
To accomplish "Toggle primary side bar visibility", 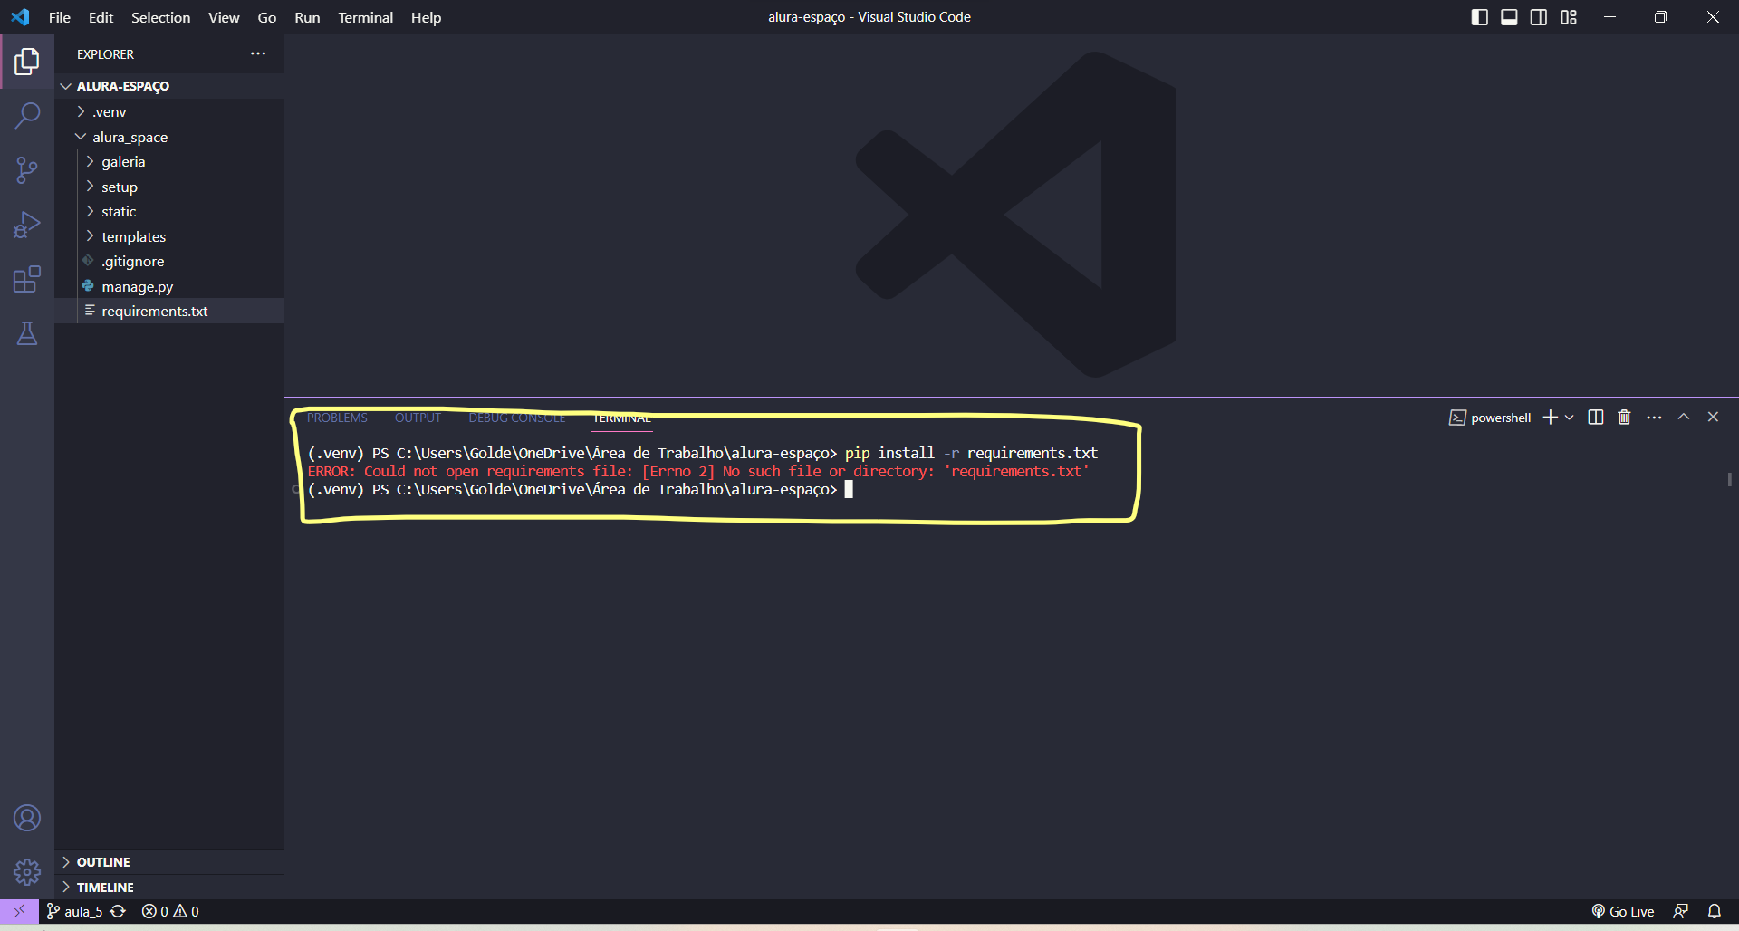I will (x=1480, y=17).
